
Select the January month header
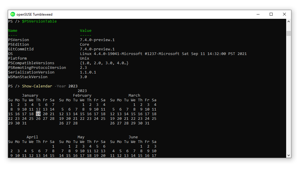[x=30, y=95]
